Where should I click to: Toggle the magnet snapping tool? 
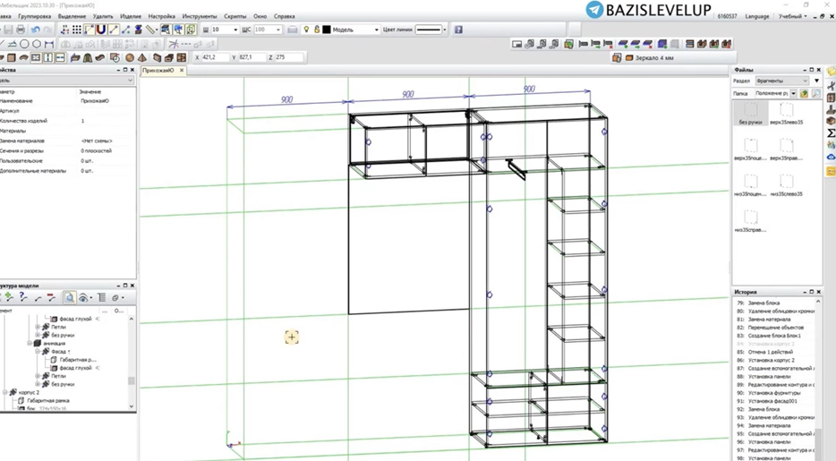tap(101, 30)
